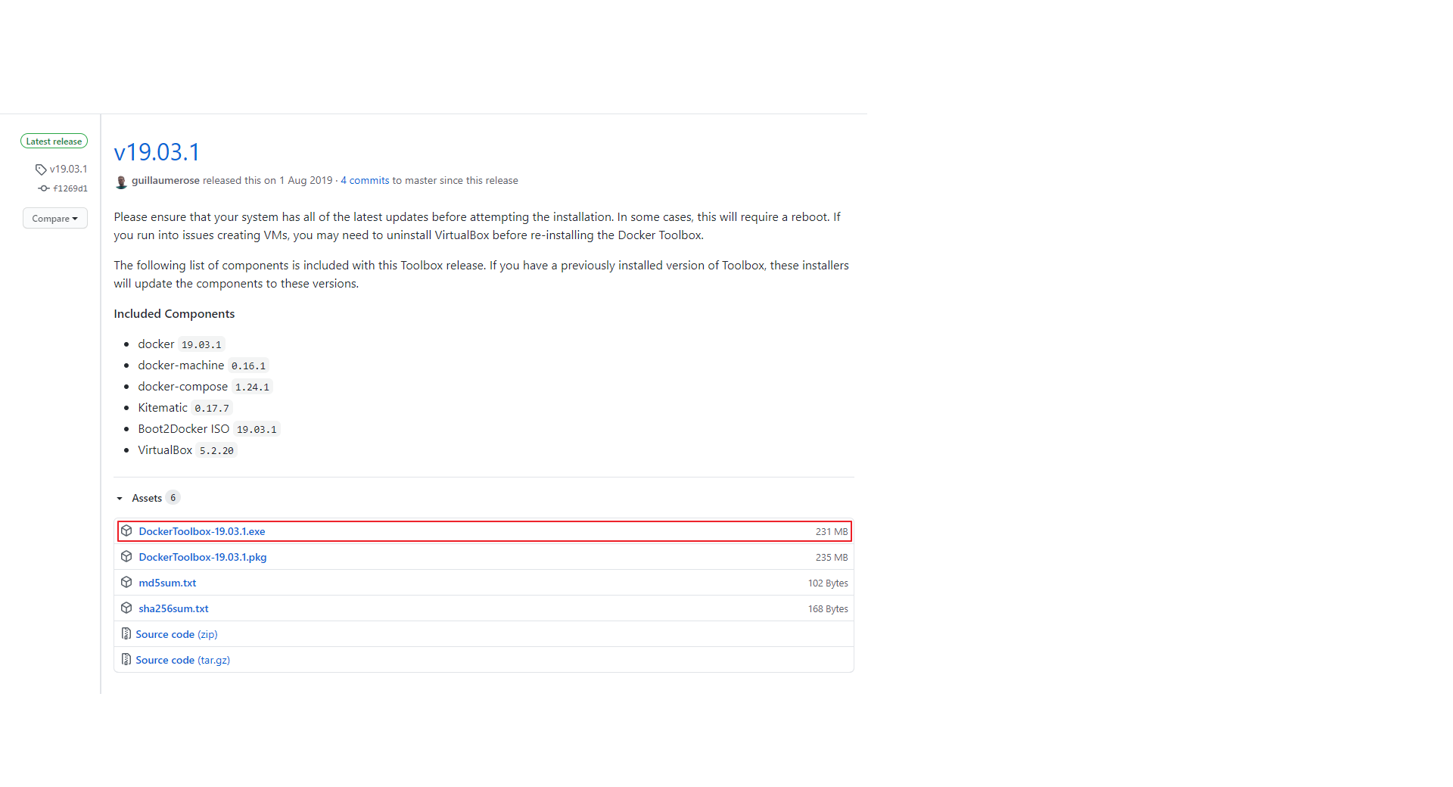Click the file icon beside Source code (zip)
1453x787 pixels.
(x=126, y=633)
